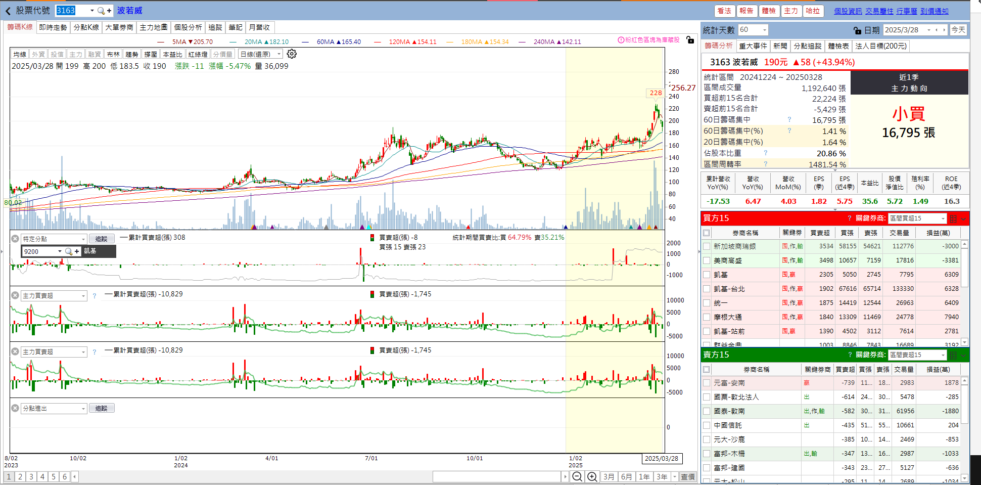
Task: Open the broker code 9200 dropdown arrow
Action: tap(60, 251)
